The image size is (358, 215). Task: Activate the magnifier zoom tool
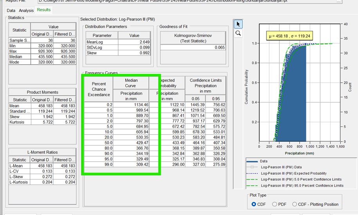(x=238, y=34)
